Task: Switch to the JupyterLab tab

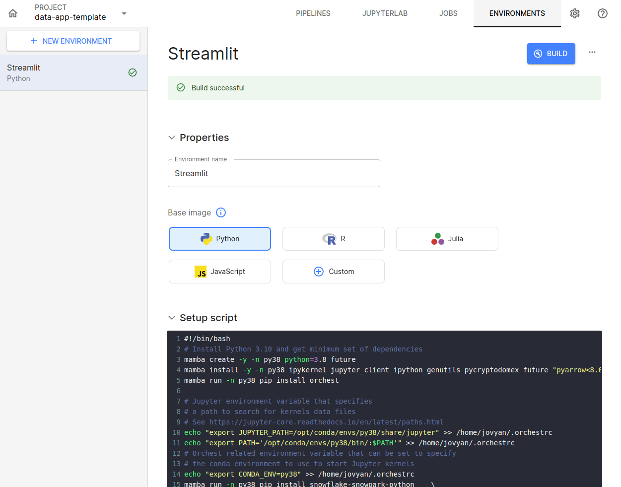Action: pyautogui.click(x=385, y=13)
